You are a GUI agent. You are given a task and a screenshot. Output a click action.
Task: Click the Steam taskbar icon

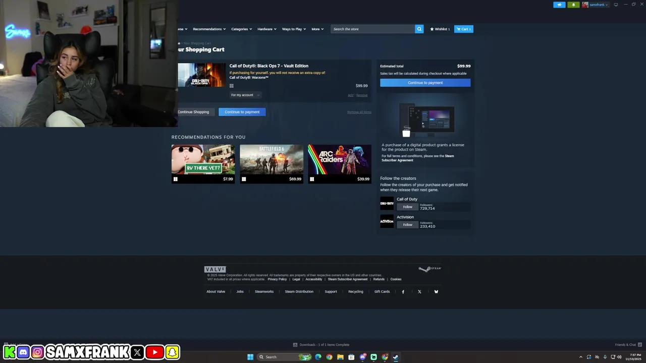tap(396, 357)
